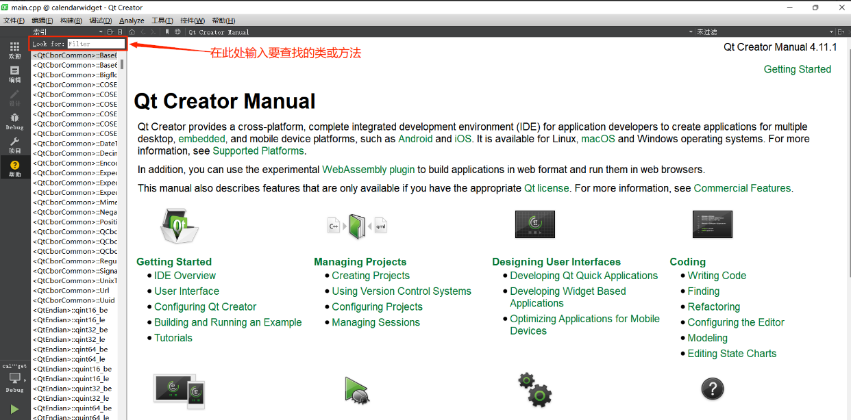Click the Managing Projects illustration
The height and width of the screenshot is (420, 851).
(x=358, y=226)
